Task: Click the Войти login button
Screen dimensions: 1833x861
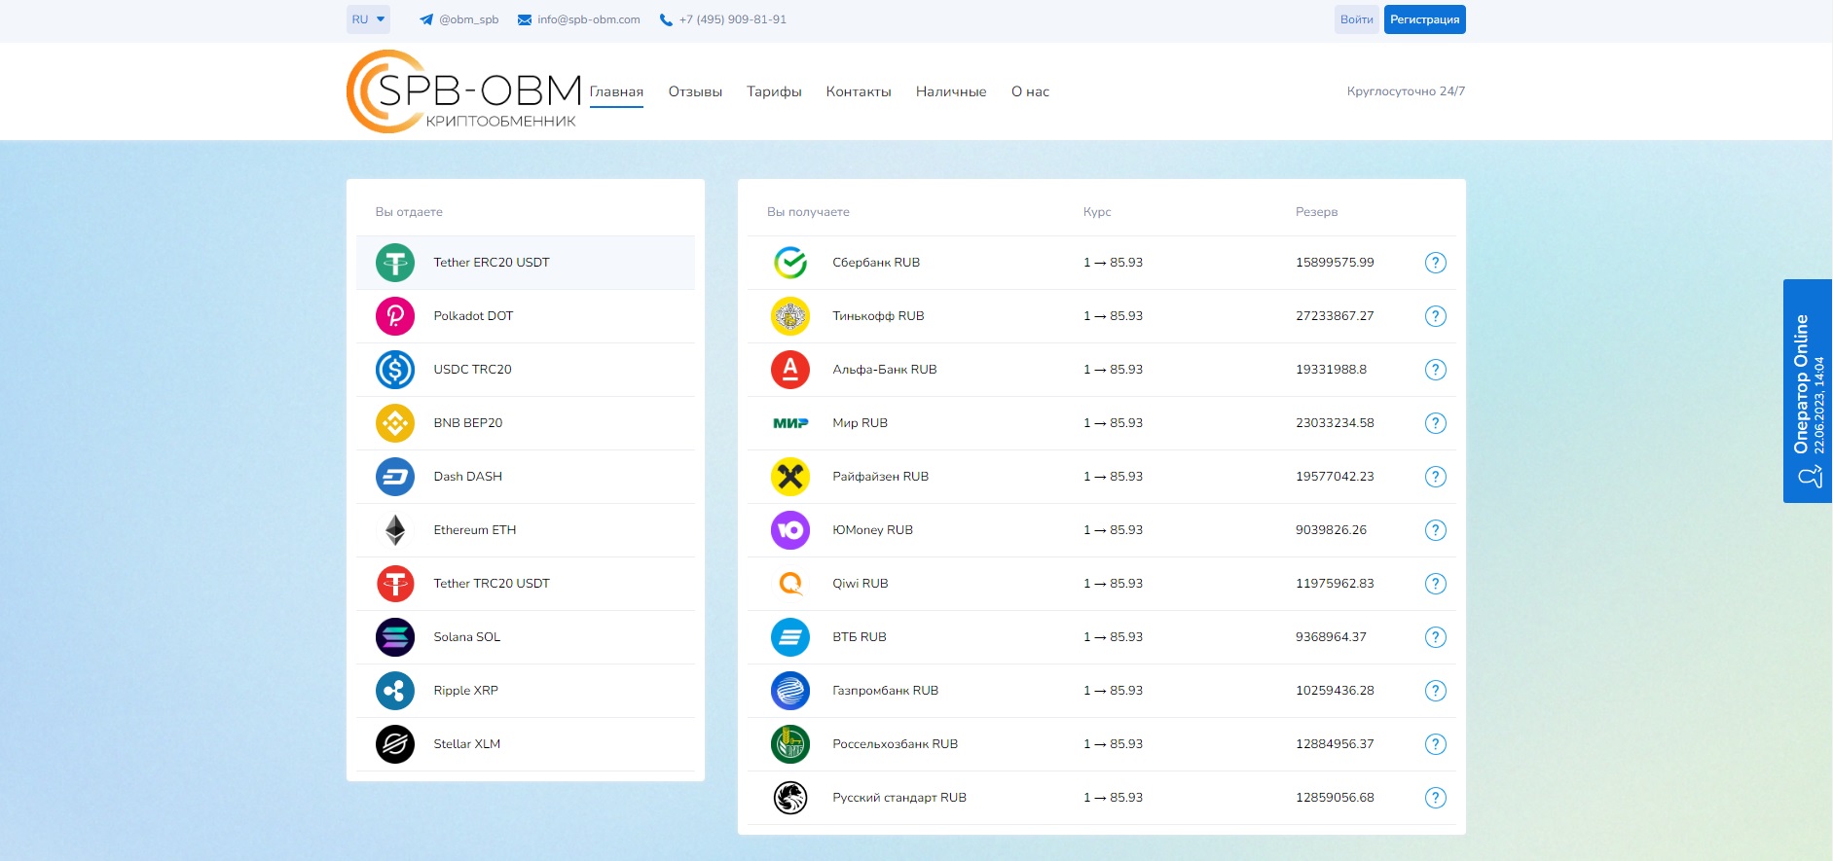Action: click(1356, 19)
